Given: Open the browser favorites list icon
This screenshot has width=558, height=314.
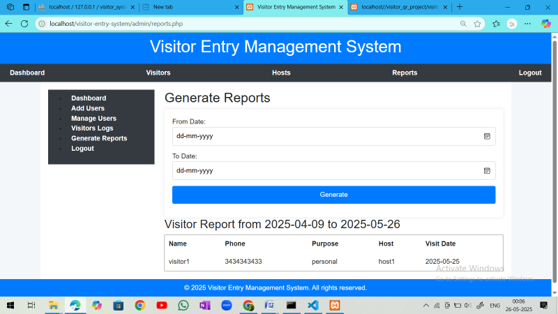Looking at the screenshot, I should point(496,24).
